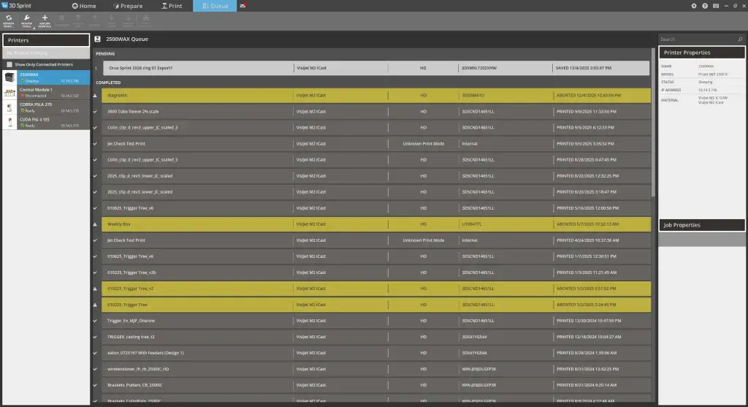Click the COBRA PSLA 270 printer thumbnail
Viewport: 748px width, 407px height.
[x=9, y=107]
